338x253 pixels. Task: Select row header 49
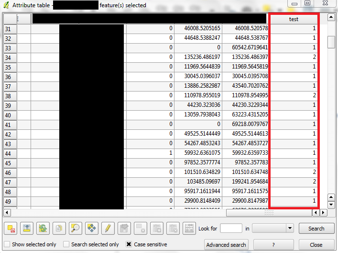coord(10,201)
